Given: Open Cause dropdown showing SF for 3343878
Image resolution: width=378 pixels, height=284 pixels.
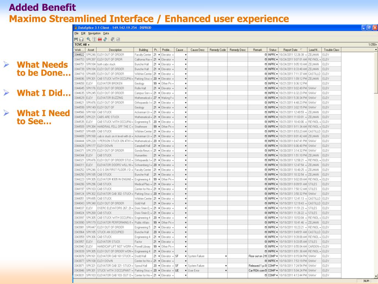Looking at the screenshot, I should [186, 256].
